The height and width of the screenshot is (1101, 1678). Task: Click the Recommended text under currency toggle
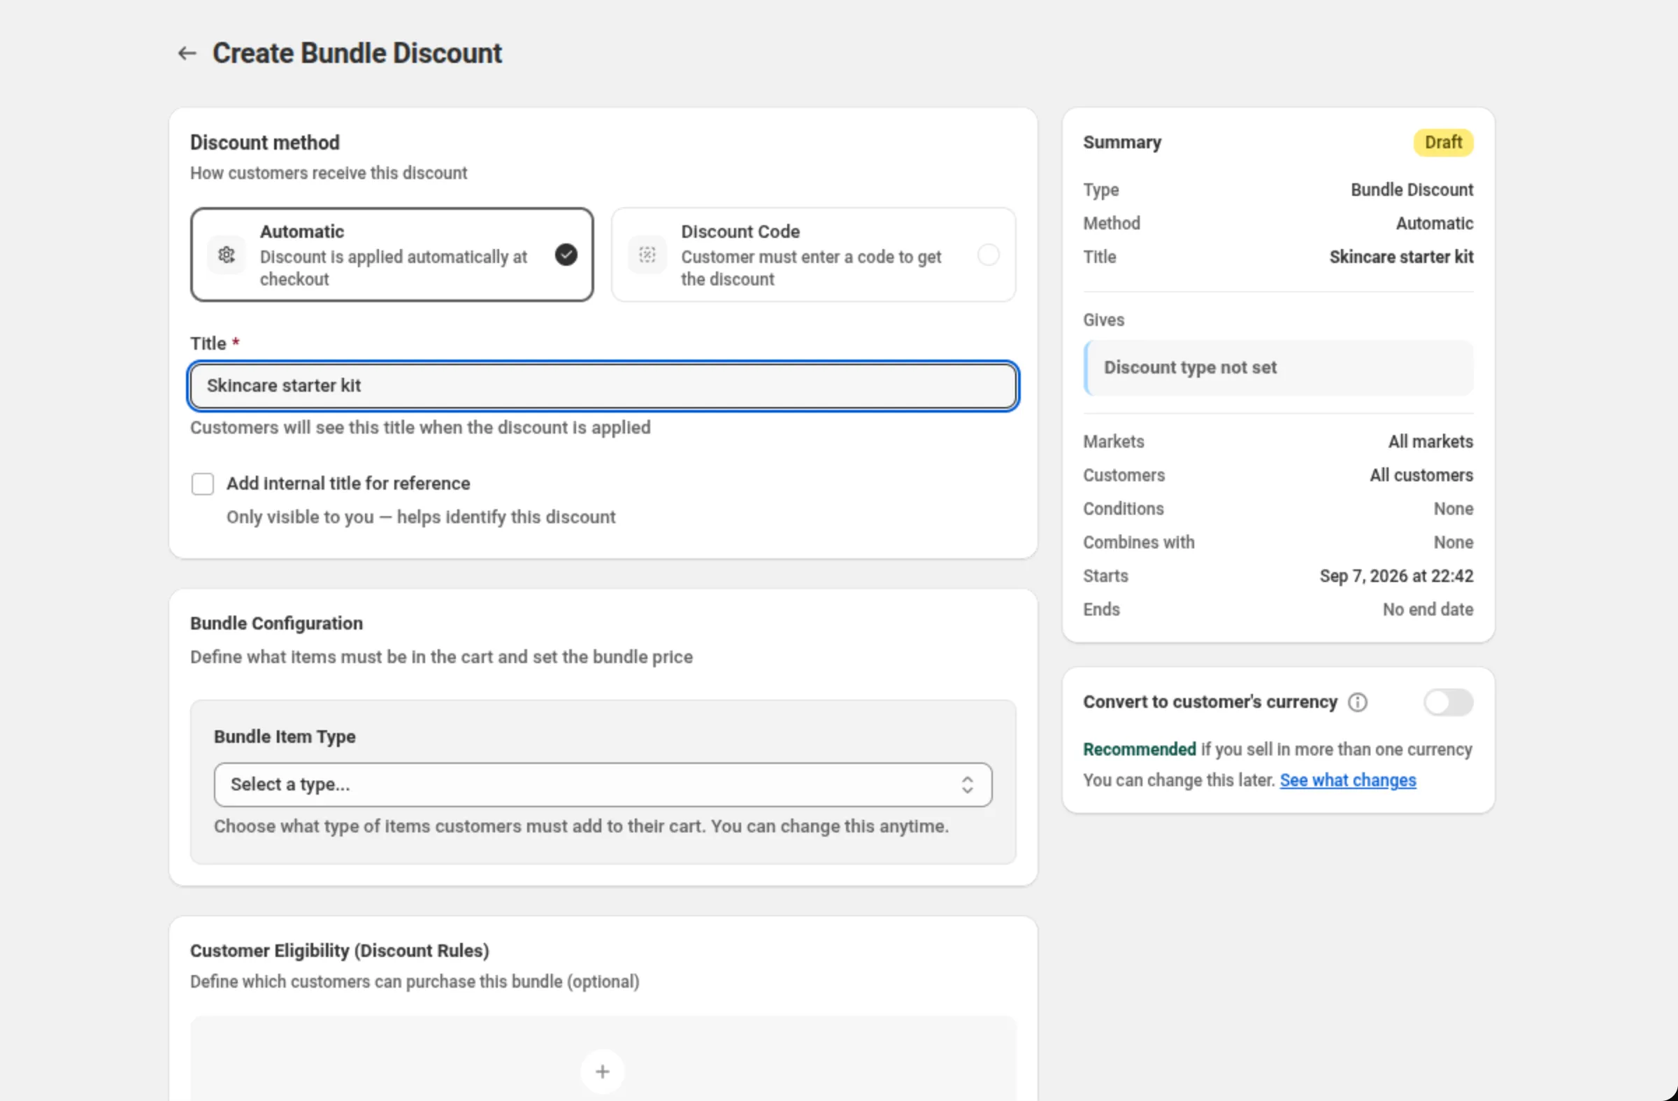pyautogui.click(x=1140, y=749)
